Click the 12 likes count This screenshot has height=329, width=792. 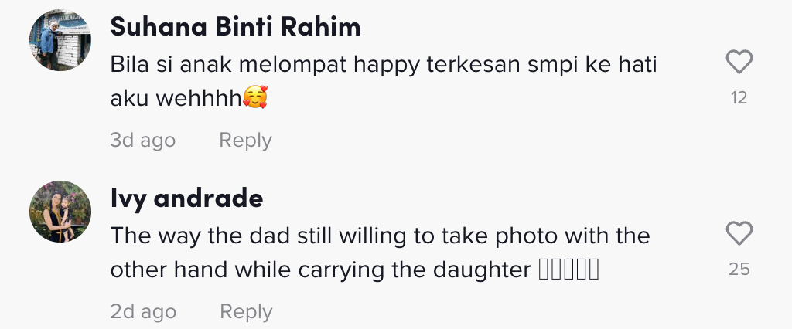[739, 98]
